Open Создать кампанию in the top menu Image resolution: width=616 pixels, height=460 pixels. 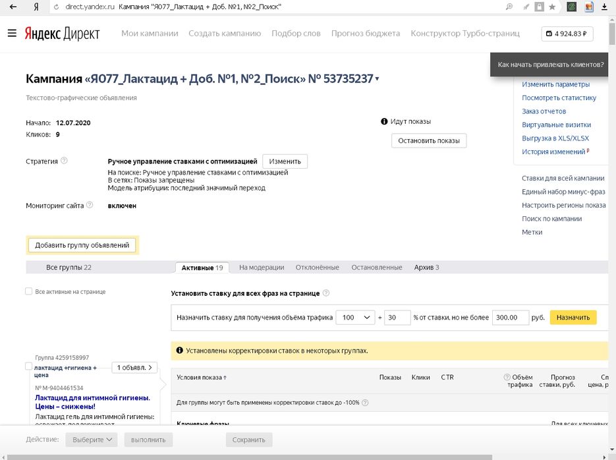pos(225,34)
